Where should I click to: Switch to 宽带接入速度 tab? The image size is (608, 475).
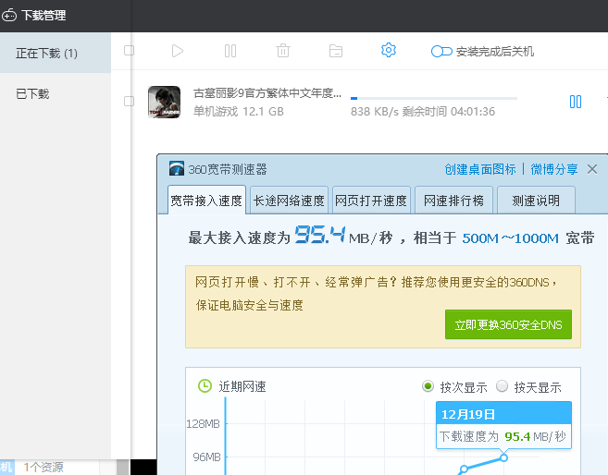tap(206, 201)
